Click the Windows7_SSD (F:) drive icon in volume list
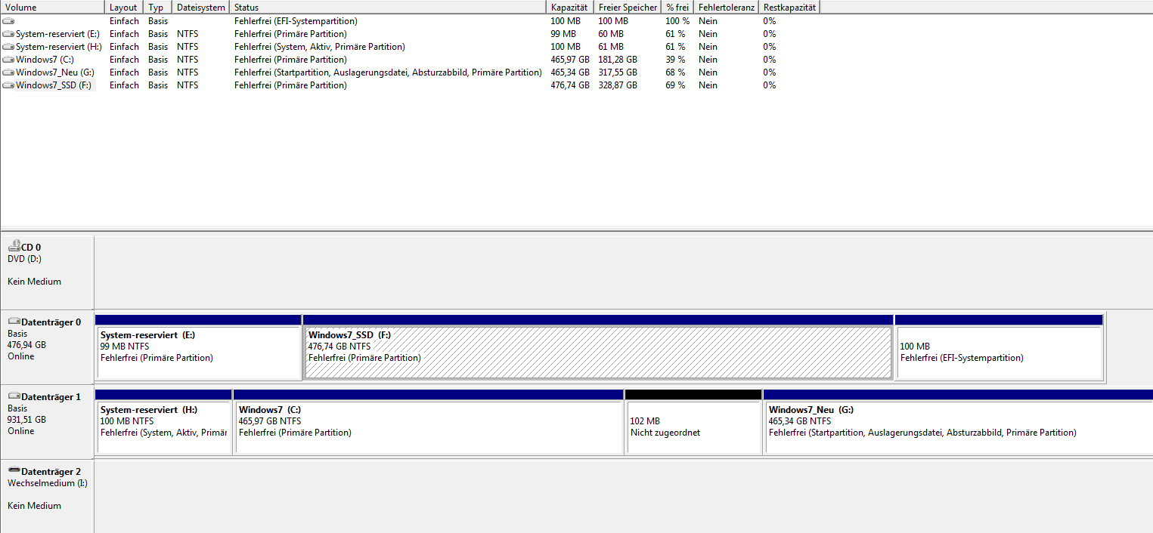 [x=8, y=85]
